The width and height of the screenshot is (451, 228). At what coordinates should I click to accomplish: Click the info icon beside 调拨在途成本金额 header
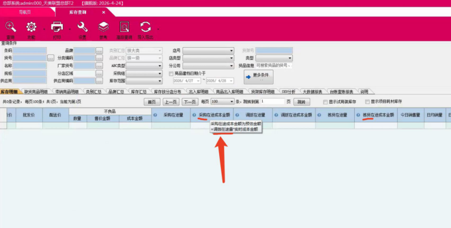pos(276,115)
